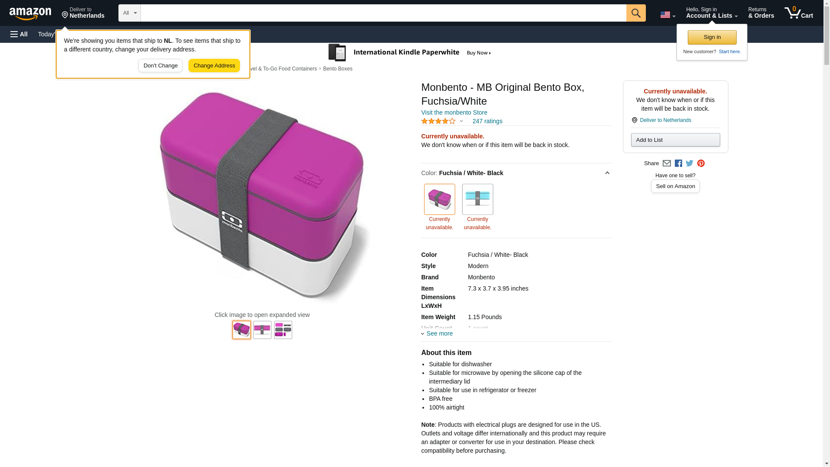This screenshot has height=467, width=830.
Task: Click into the search input field
Action: click(383, 13)
